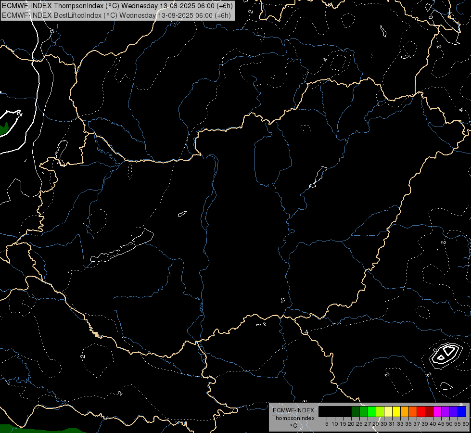Pick the lime 29-30 legend swatch
The width and height of the screenshot is (471, 433).
point(380,411)
